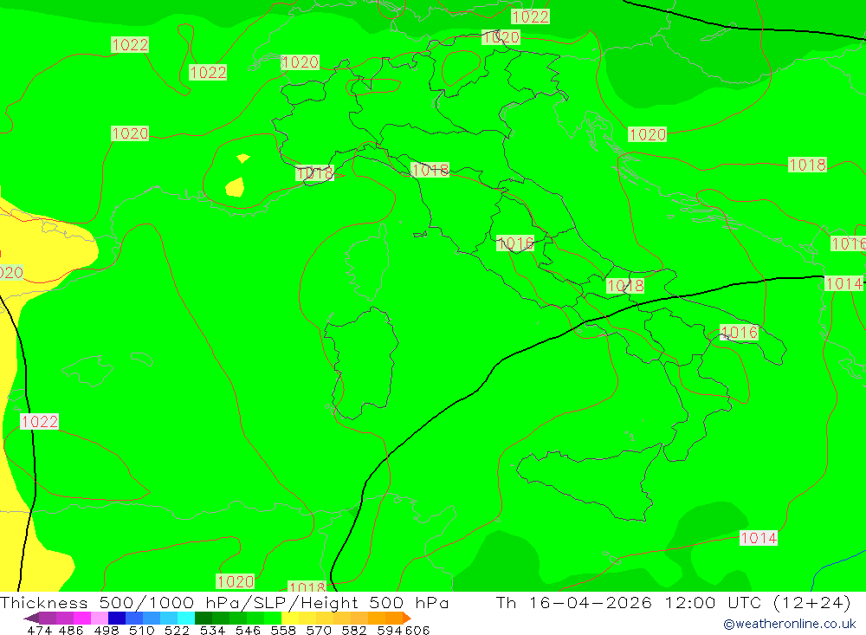Viewport: 866px width, 635px height.
Task: Click the 1016 isobar label on Italy's heel
Action: click(740, 332)
